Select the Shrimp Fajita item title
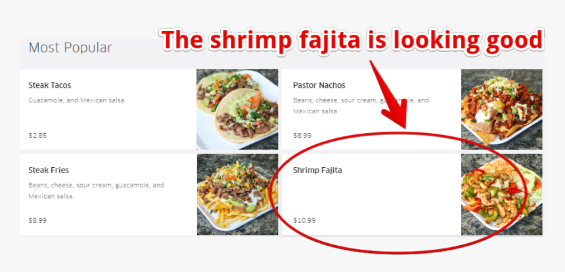 click(317, 170)
